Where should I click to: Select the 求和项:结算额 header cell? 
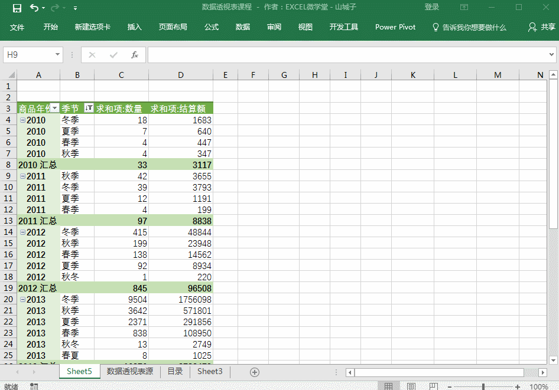coord(181,108)
